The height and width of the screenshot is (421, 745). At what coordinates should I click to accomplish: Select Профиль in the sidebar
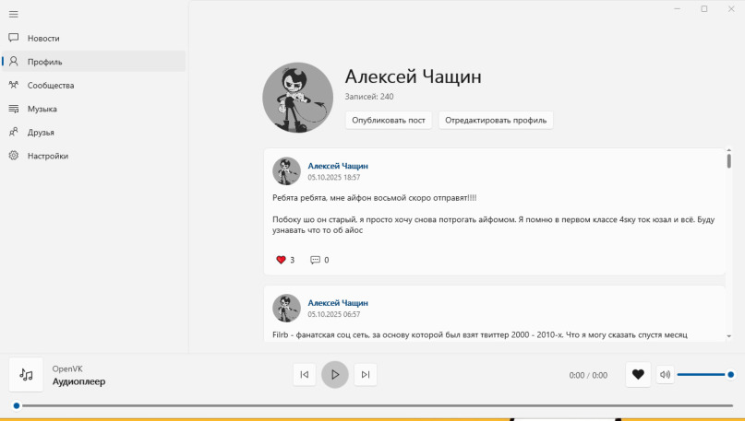[x=93, y=62]
